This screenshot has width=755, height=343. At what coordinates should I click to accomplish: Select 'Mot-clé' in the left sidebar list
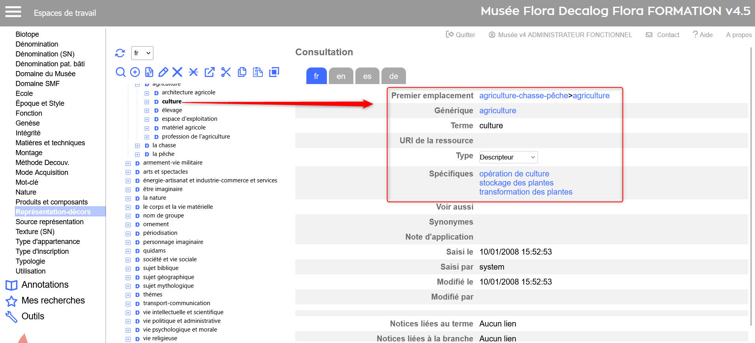(27, 182)
